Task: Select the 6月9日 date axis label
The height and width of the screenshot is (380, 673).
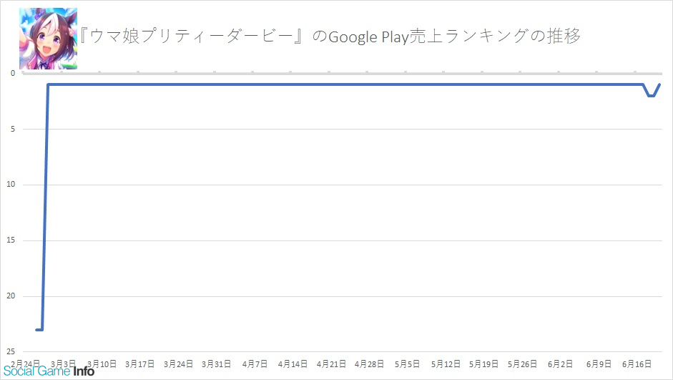Action: (x=599, y=364)
